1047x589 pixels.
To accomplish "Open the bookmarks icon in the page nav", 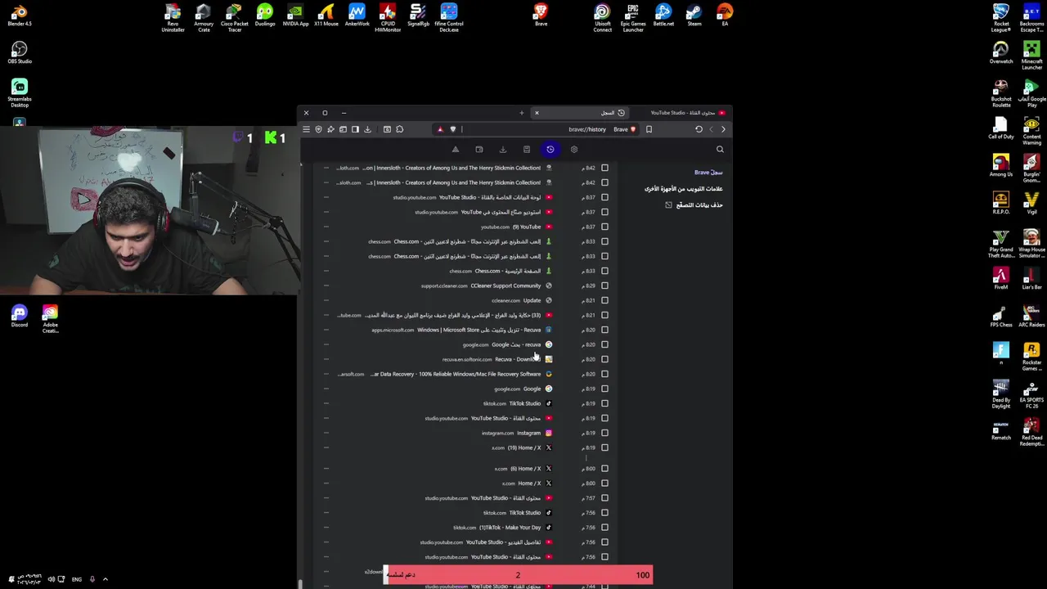I will click(x=526, y=150).
